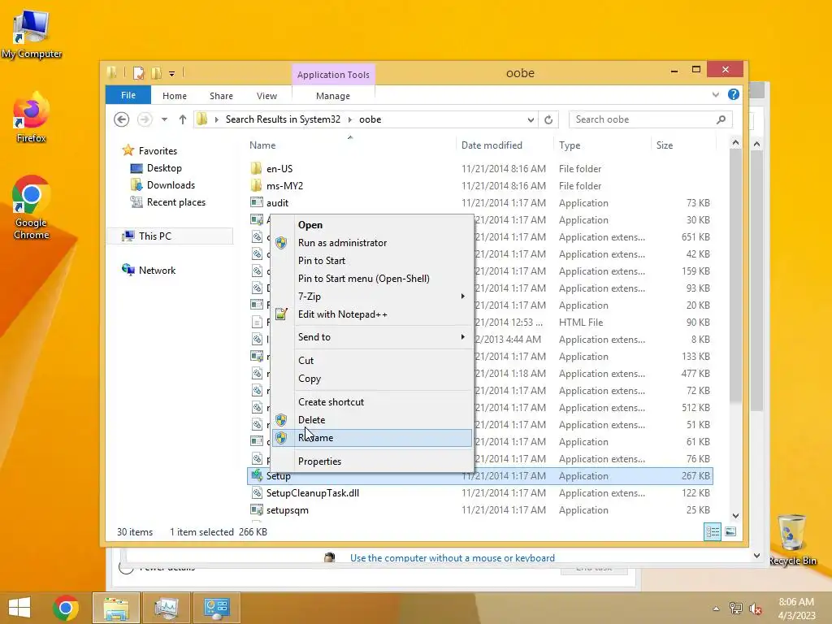The width and height of the screenshot is (832, 624).
Task: Click breadcrumb arrow after Search Results
Action: (349, 120)
